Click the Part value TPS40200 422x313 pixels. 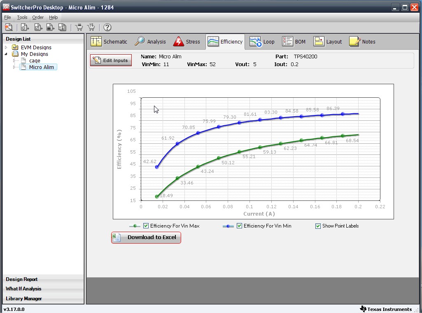(305, 57)
